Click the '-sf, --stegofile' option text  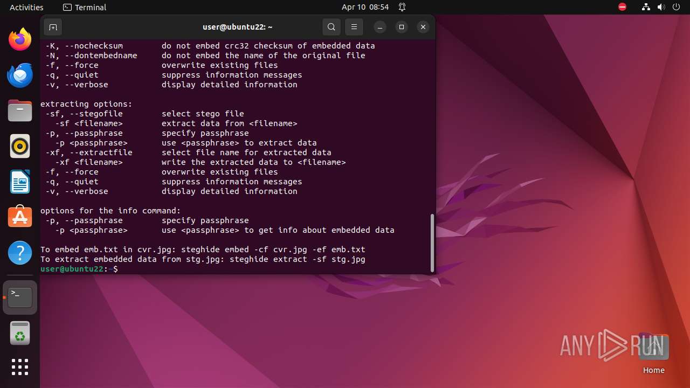click(x=84, y=114)
